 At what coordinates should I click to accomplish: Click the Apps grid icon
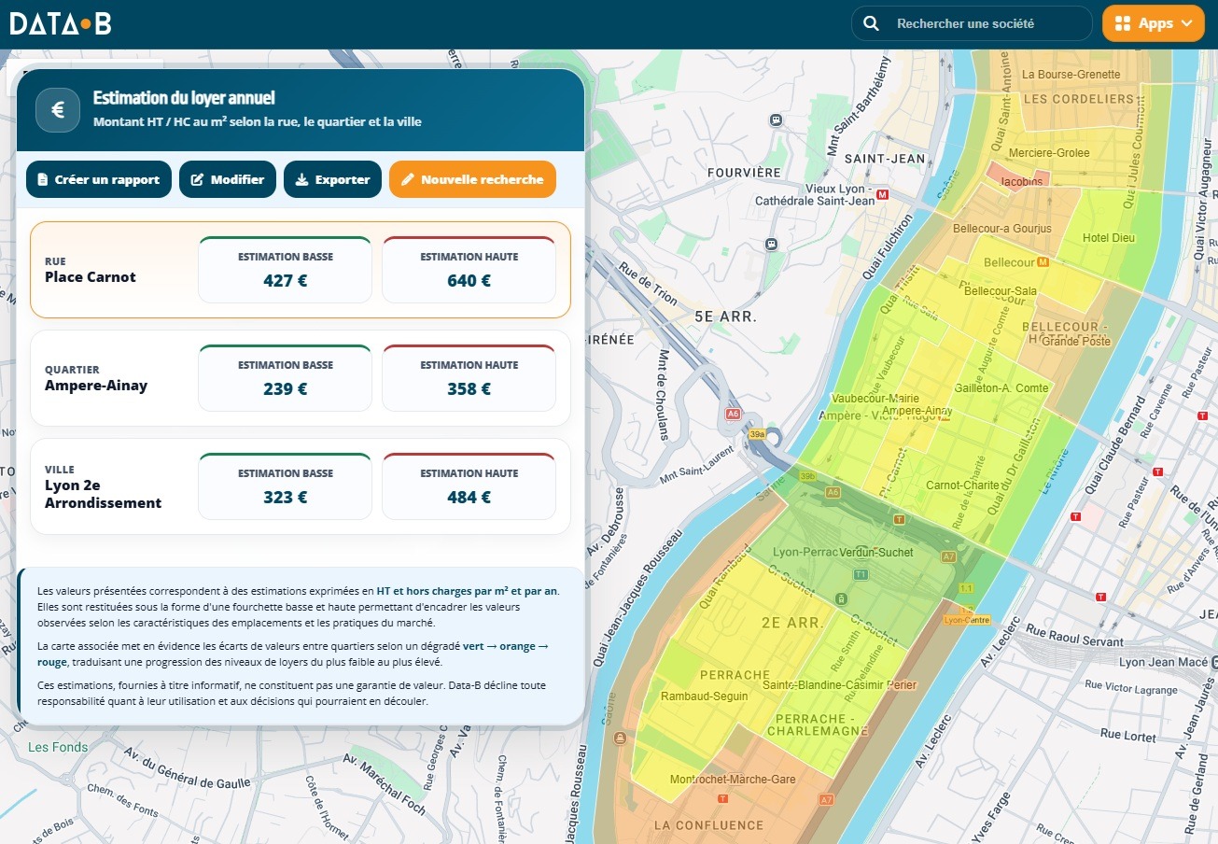click(x=1123, y=23)
